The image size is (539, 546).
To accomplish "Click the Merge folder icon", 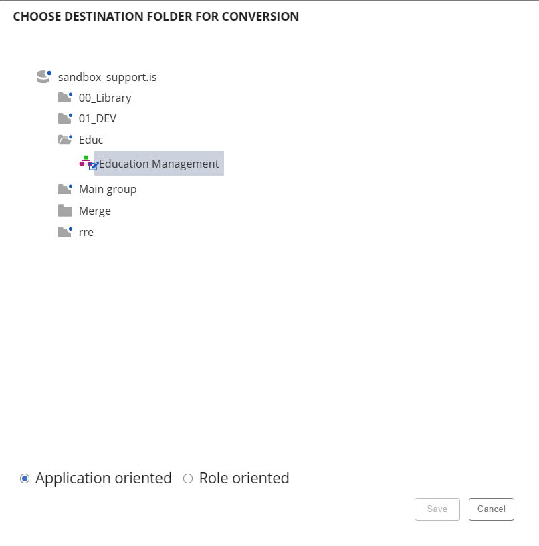I will pos(64,211).
